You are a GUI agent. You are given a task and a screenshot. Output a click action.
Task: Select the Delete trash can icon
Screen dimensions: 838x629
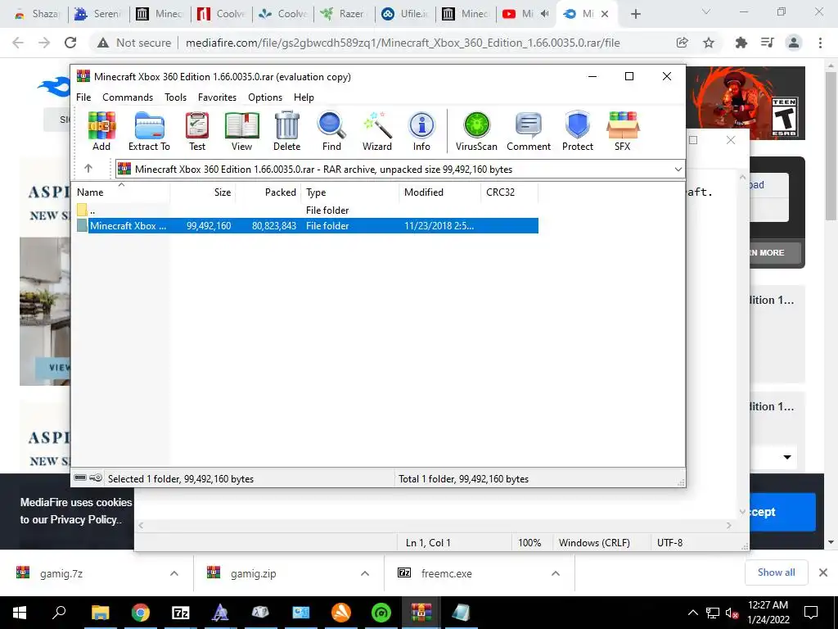pos(286,131)
